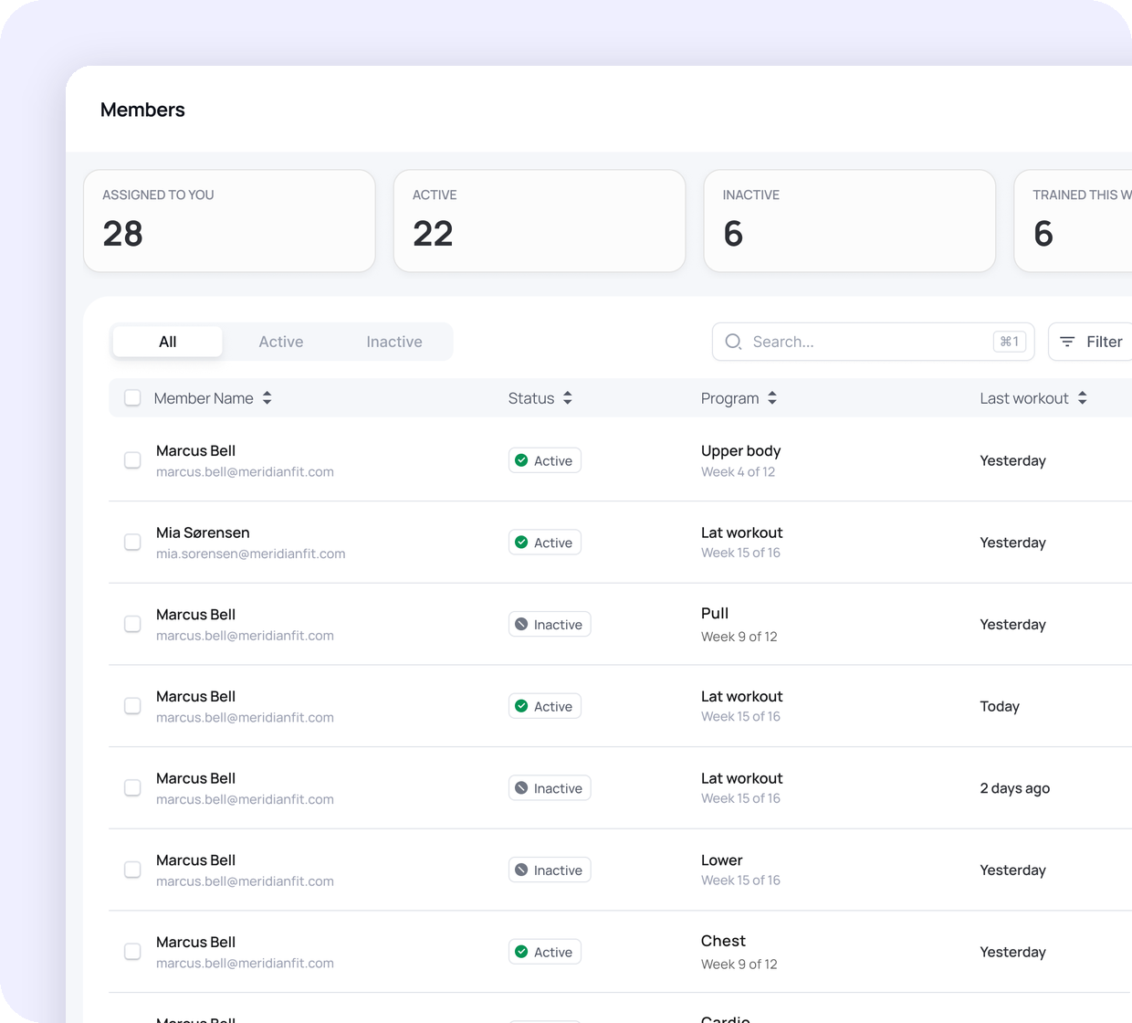Click the Chest program name
Viewport: 1132px width, 1023px height.
tap(723, 941)
